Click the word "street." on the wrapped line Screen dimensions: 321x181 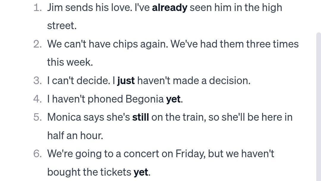click(62, 26)
